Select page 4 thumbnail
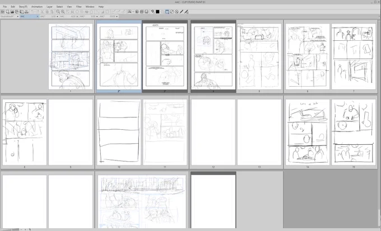This screenshot has height=231, width=381. [213, 56]
